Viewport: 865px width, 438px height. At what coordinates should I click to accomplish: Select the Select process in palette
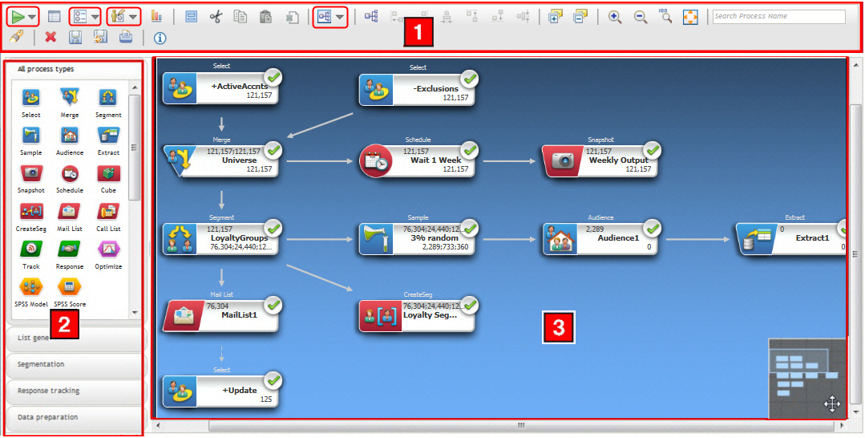pos(31,103)
